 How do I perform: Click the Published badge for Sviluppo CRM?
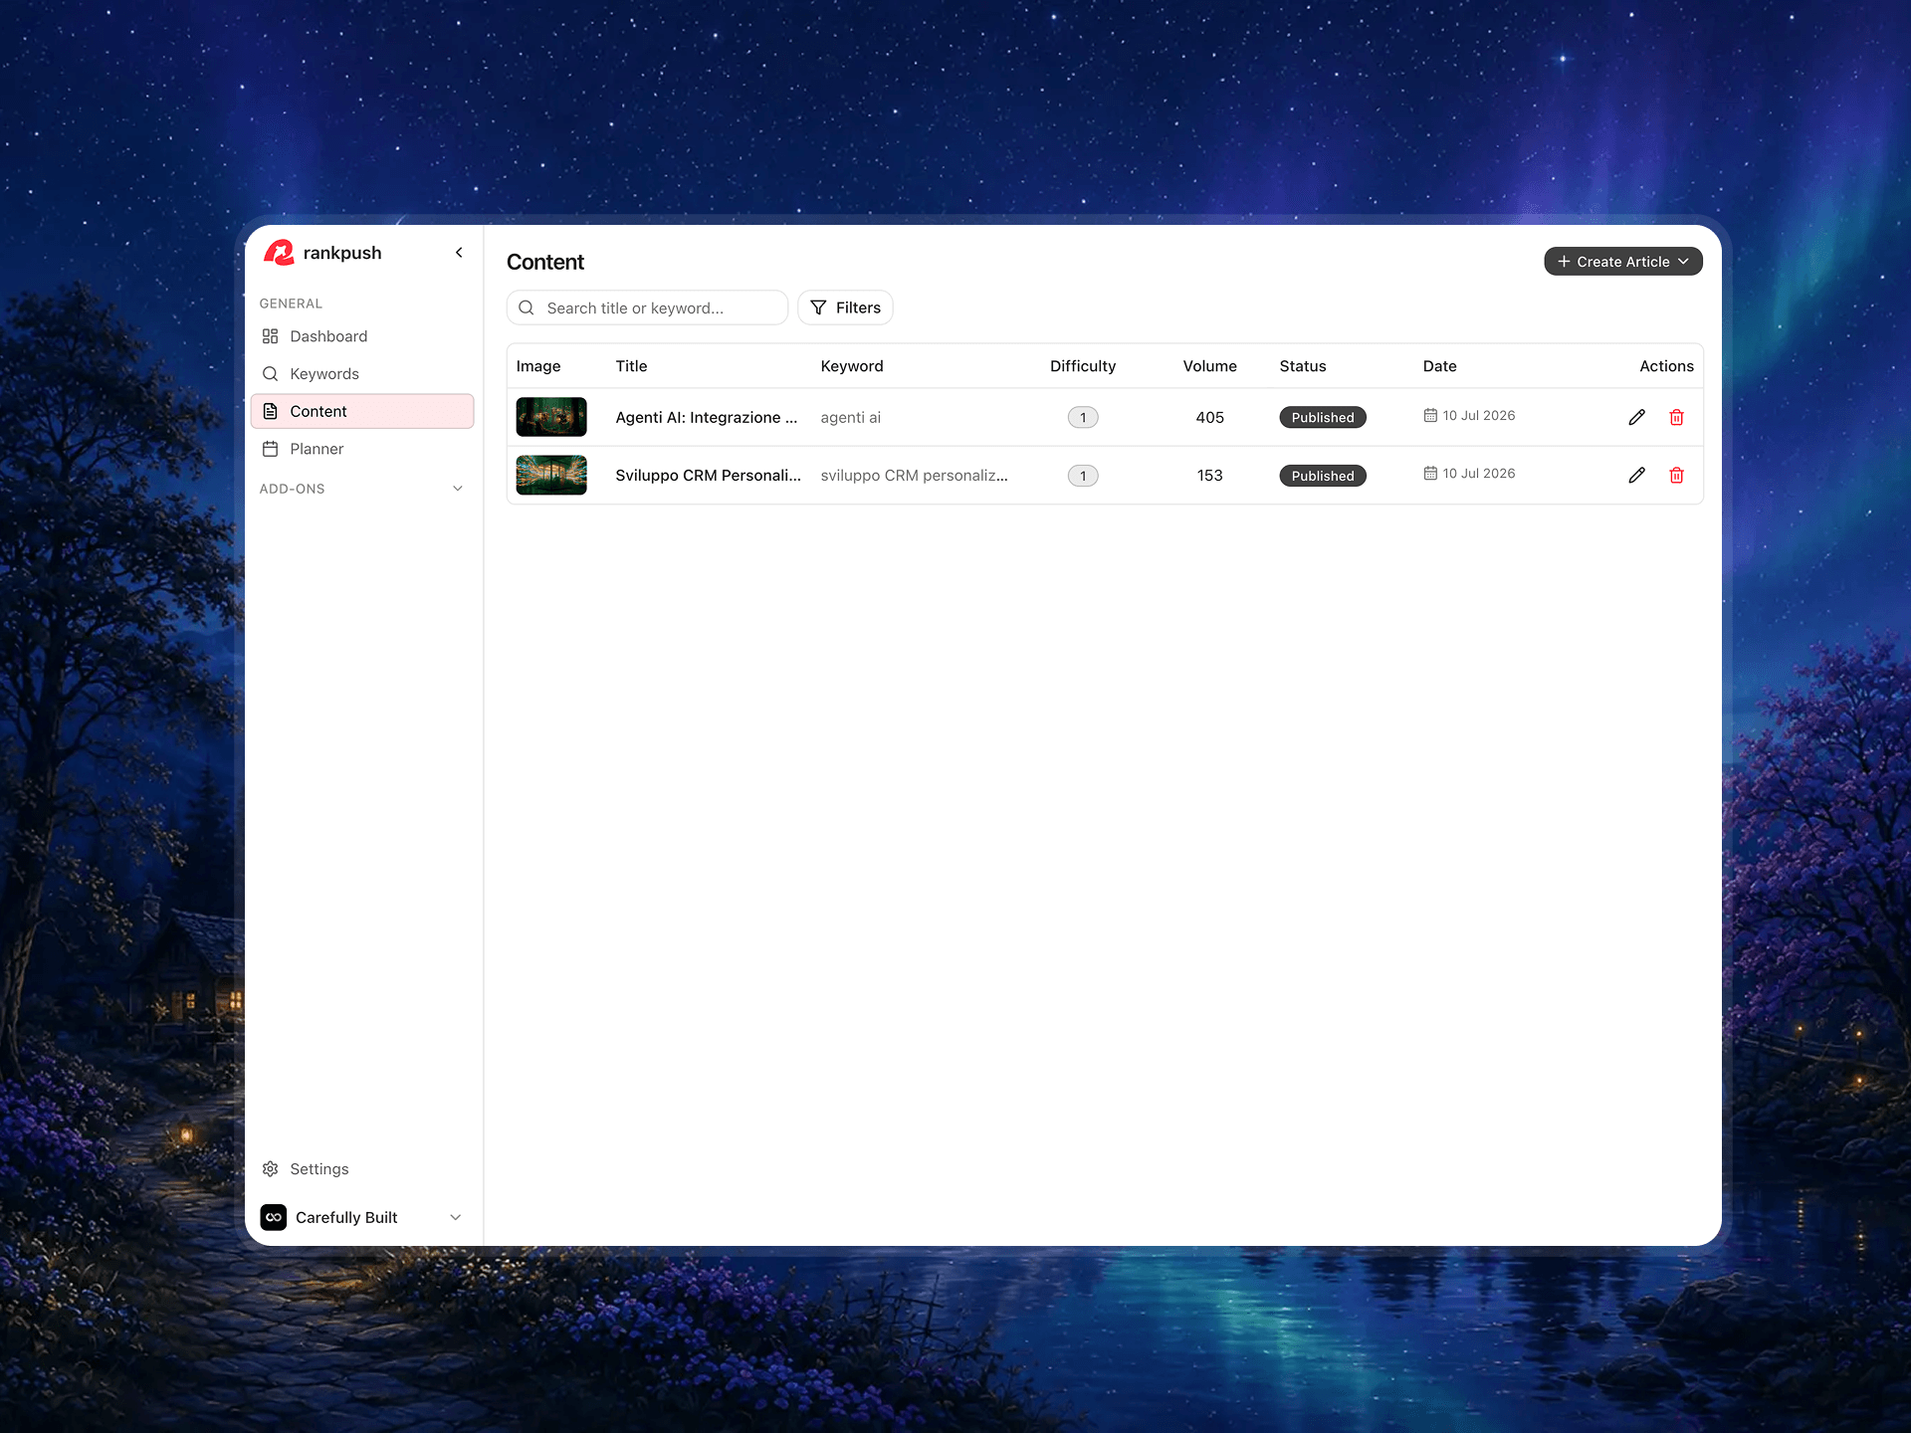click(1323, 476)
